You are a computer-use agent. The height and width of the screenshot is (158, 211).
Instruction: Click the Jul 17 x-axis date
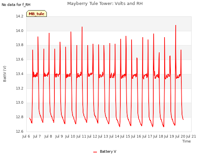tap(147, 136)
